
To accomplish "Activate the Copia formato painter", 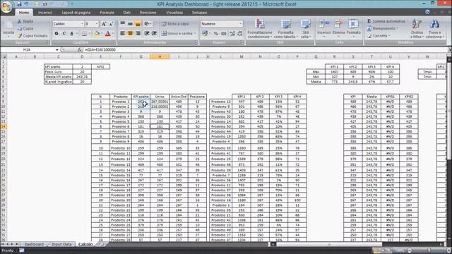I will coord(32,36).
